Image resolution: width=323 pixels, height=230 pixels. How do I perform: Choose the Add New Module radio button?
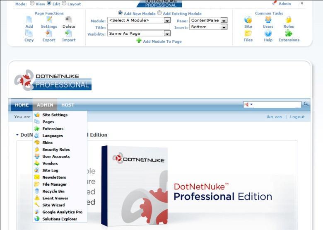[121, 13]
